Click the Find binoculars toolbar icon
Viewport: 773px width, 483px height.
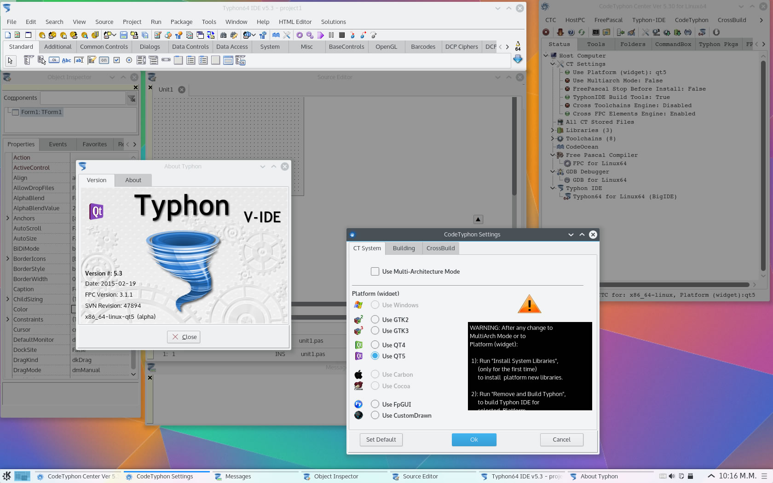tap(223, 35)
